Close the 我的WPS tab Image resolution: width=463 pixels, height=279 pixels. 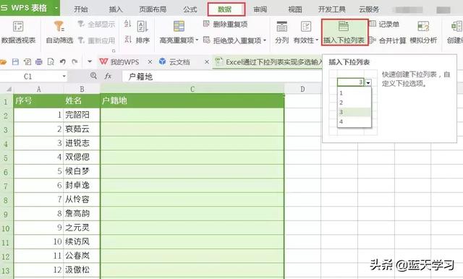(x=150, y=62)
